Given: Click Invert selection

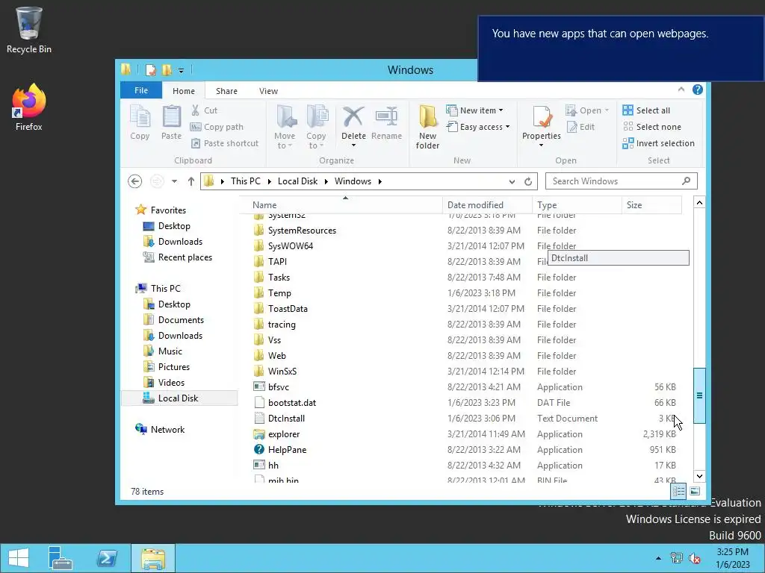Looking at the screenshot, I should (659, 143).
